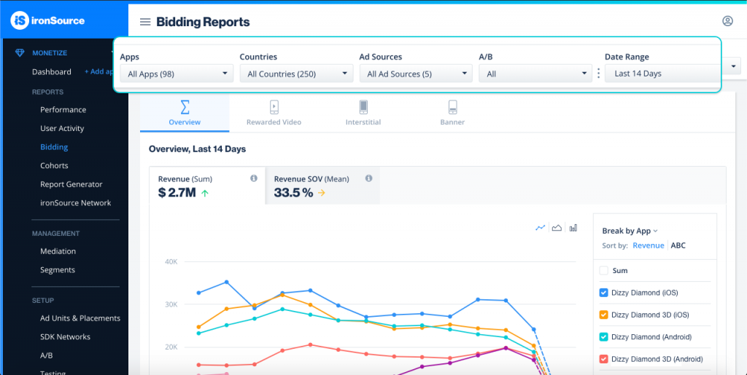Uncheck Dizzy Diamond (iOS) series
This screenshot has width=747, height=375.
[603, 293]
